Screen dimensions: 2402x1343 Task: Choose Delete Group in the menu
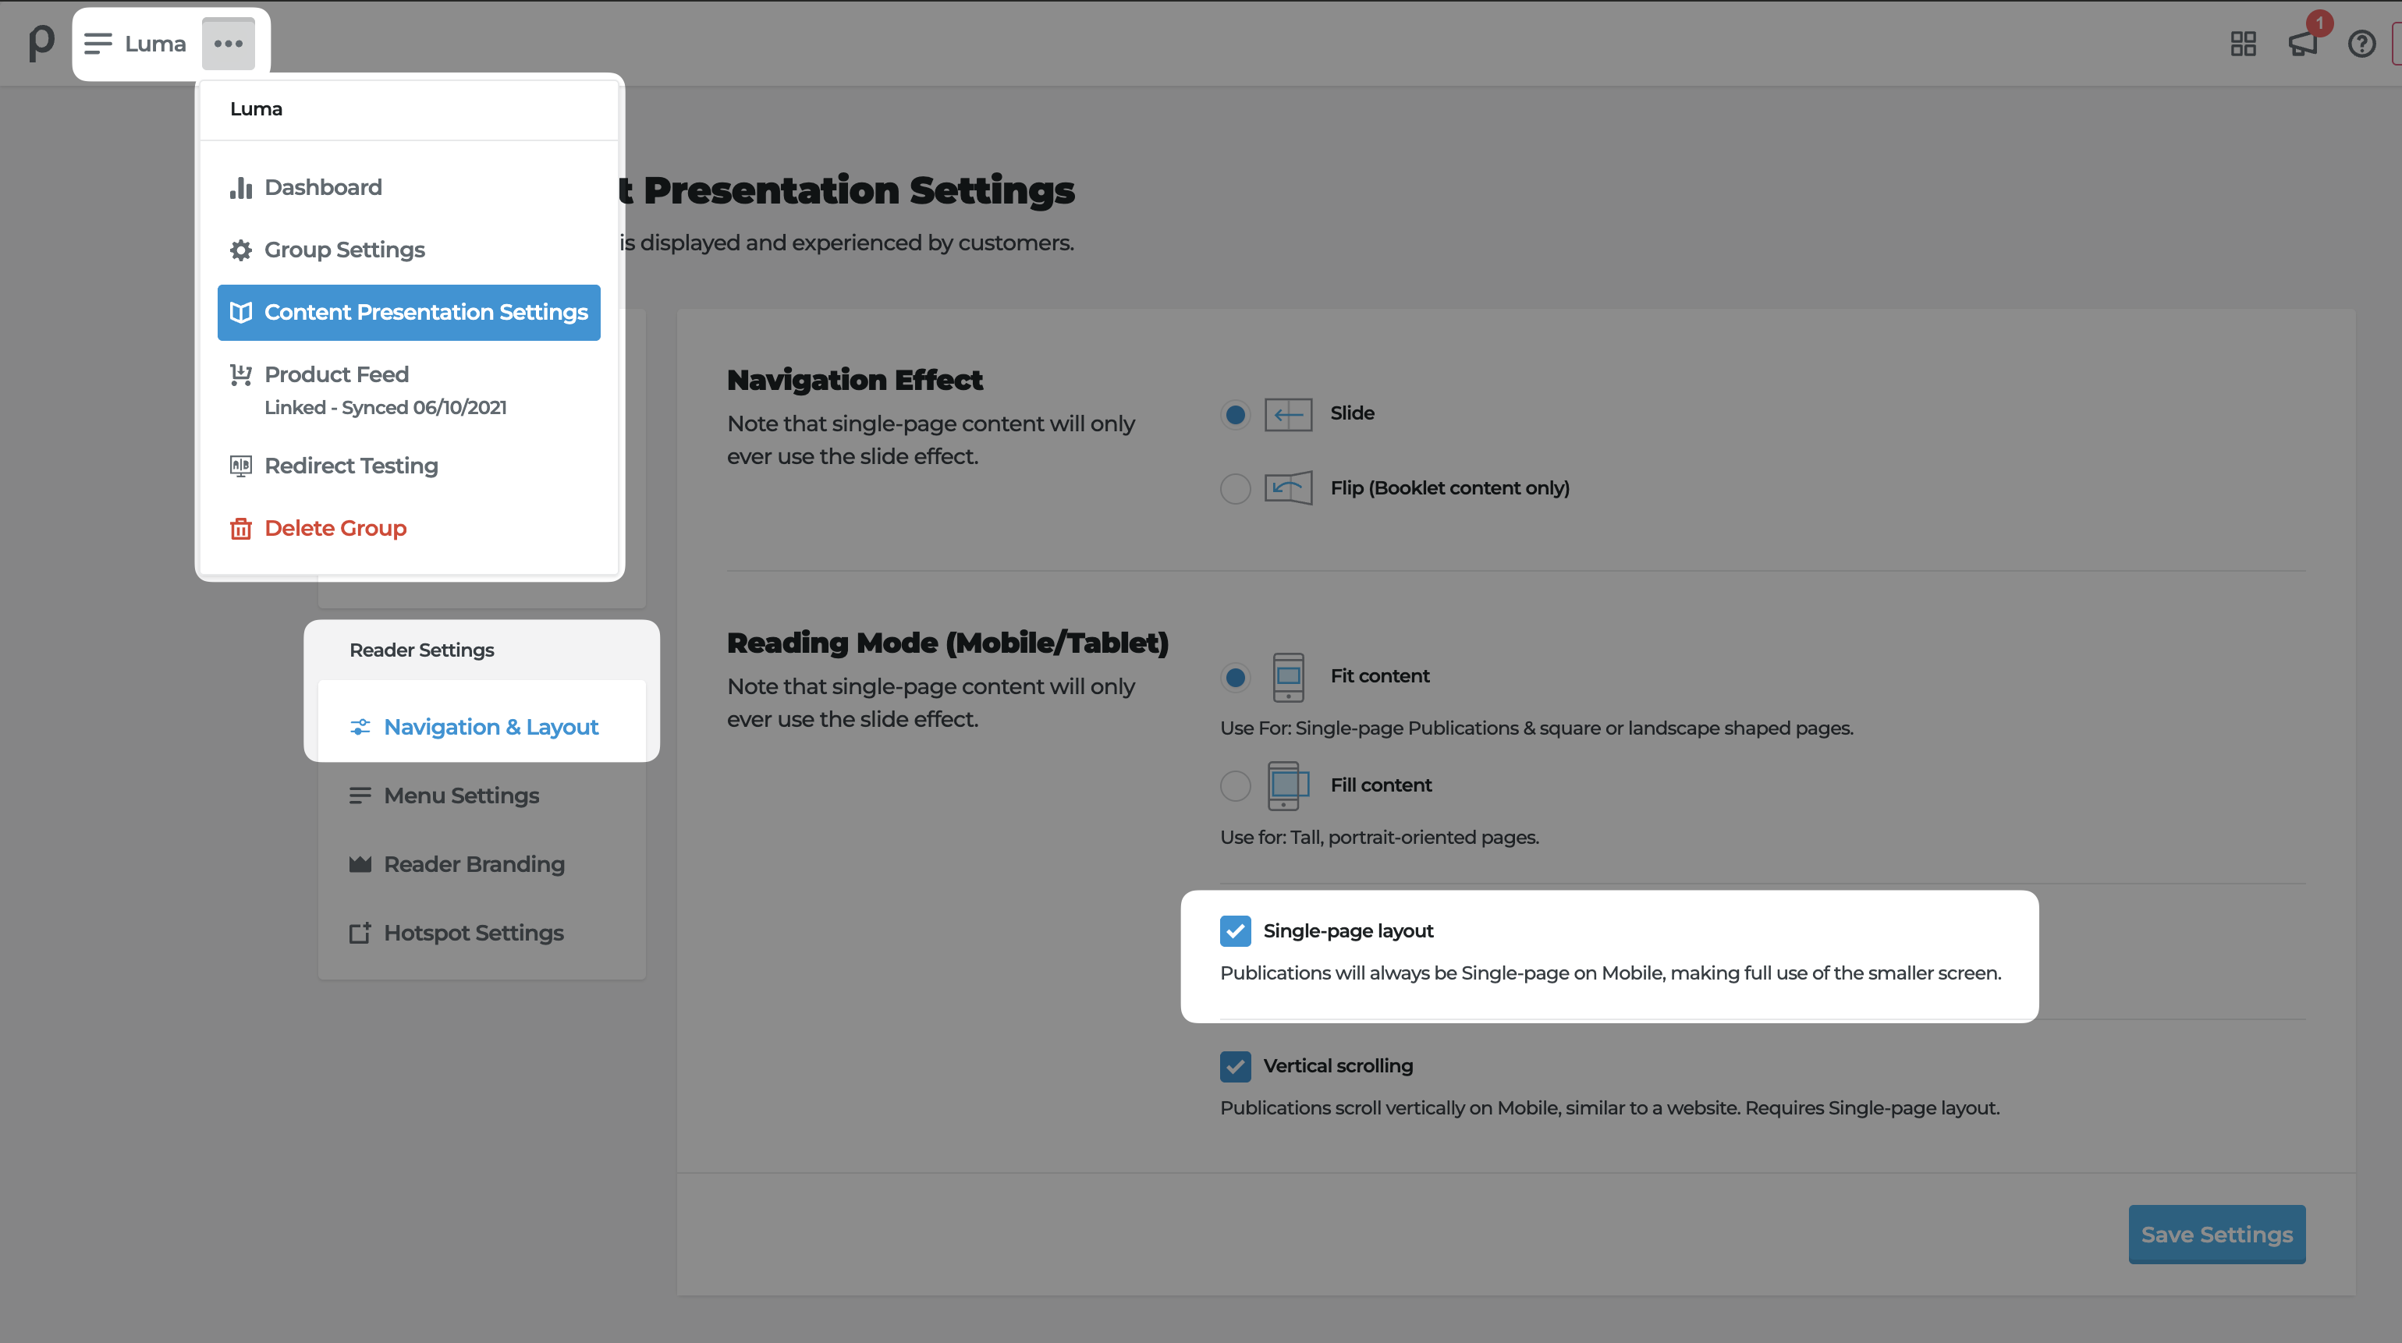pos(335,529)
